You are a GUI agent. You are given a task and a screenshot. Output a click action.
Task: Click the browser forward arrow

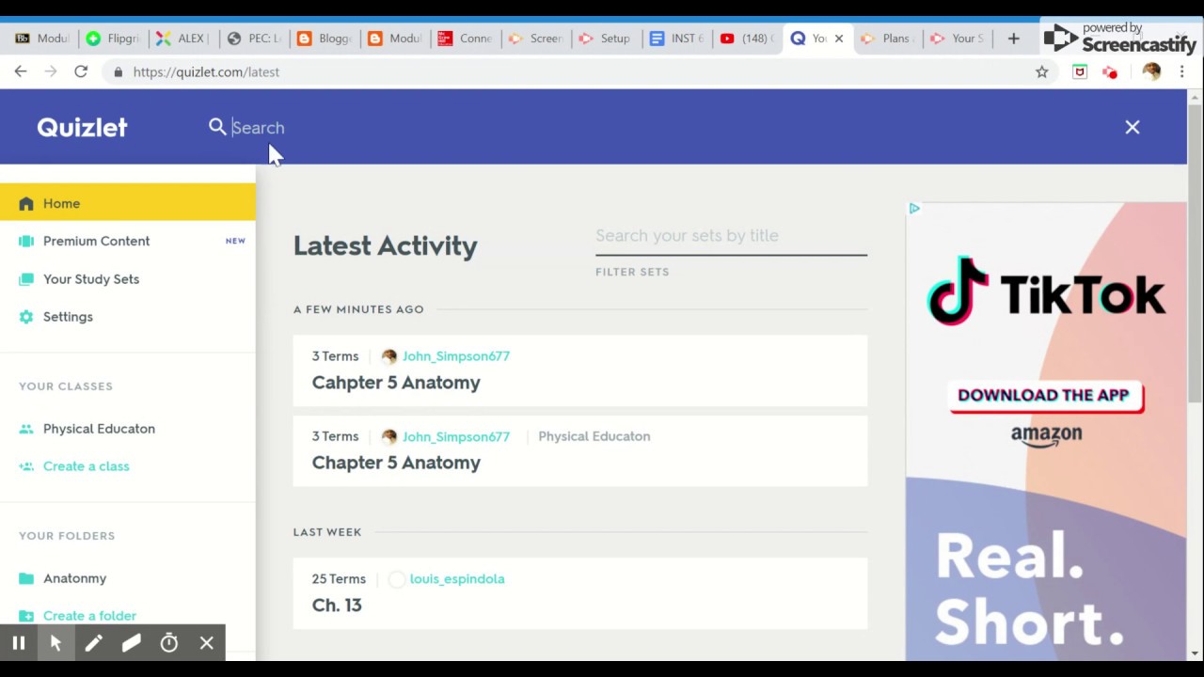point(51,71)
